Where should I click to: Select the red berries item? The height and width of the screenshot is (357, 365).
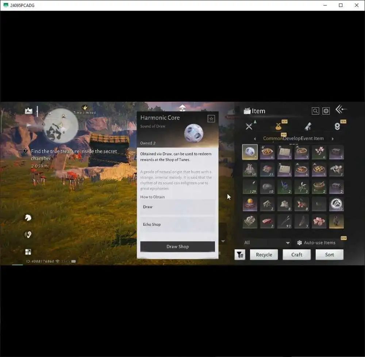tap(302, 204)
